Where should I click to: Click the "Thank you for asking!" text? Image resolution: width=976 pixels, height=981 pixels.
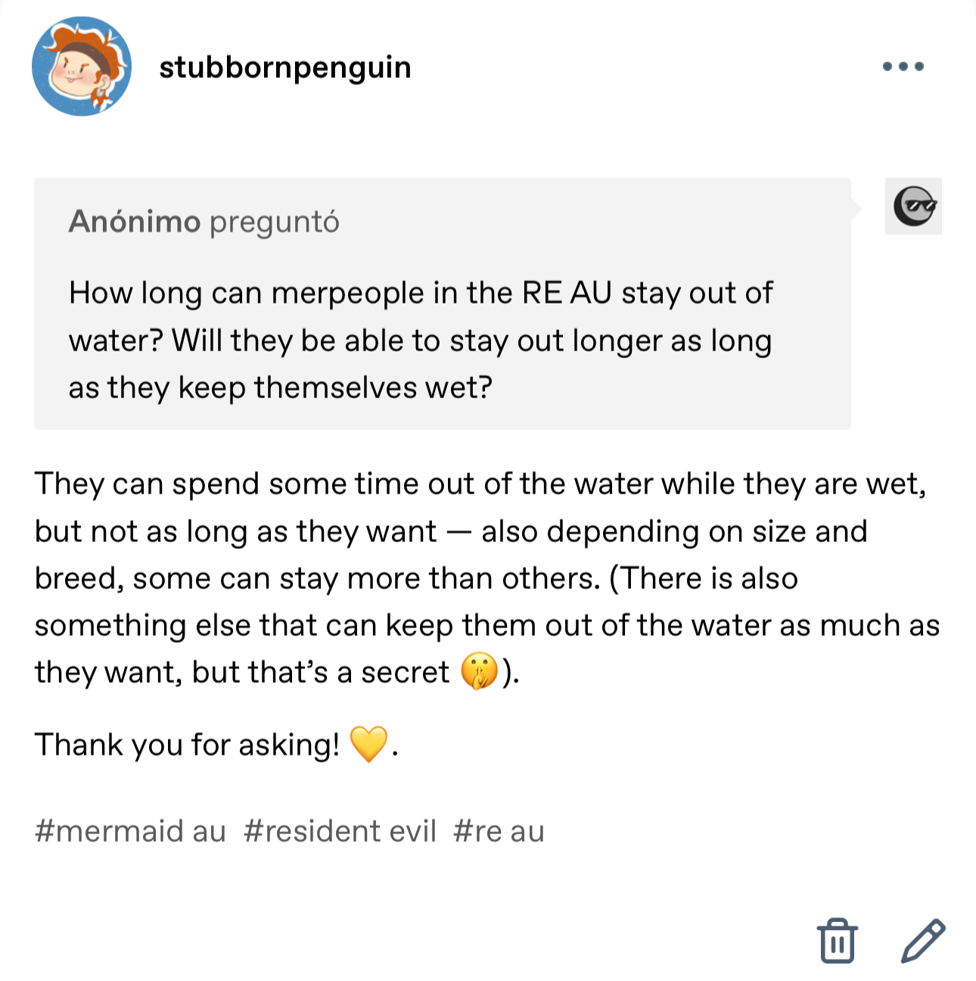(x=187, y=745)
